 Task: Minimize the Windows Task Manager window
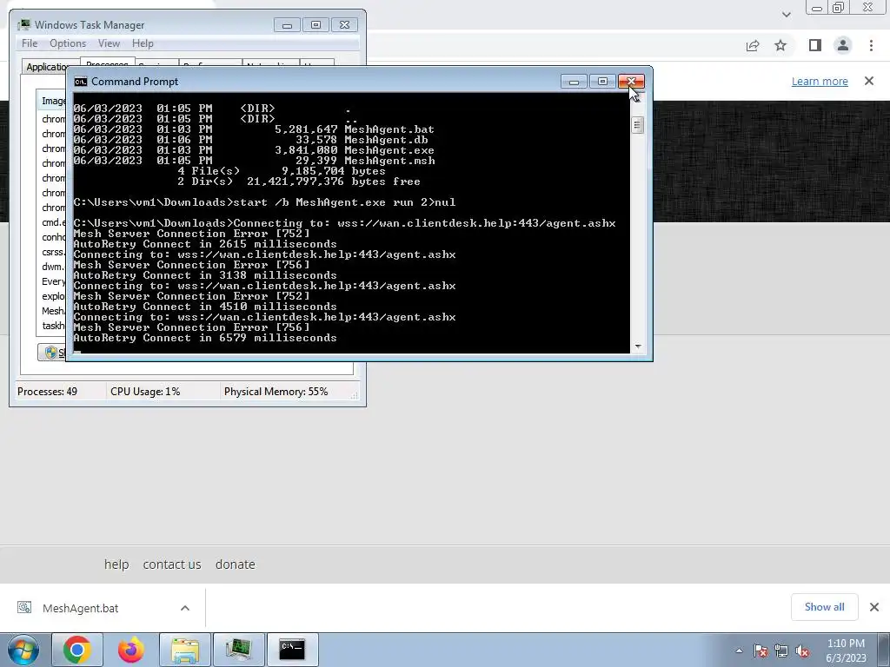(287, 25)
